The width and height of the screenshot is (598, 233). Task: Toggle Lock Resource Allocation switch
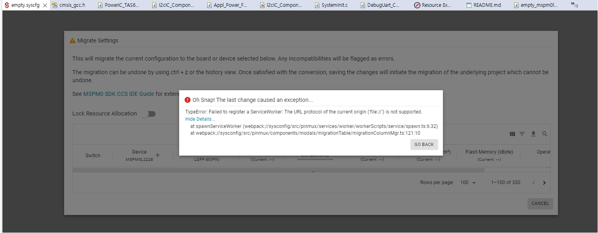coord(148,114)
